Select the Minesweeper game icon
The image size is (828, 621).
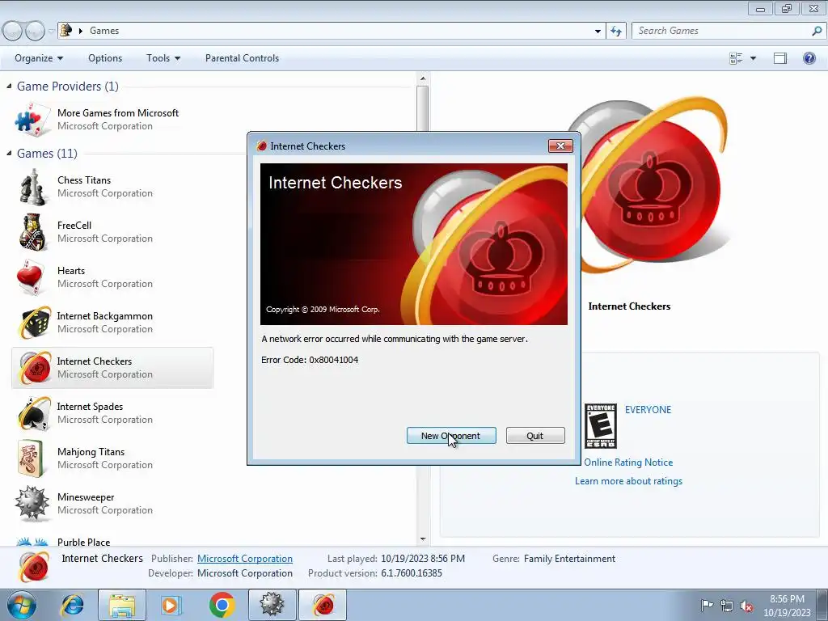(32, 504)
